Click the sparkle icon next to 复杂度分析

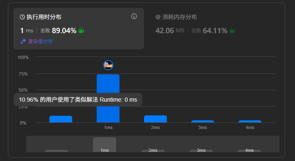[23, 41]
